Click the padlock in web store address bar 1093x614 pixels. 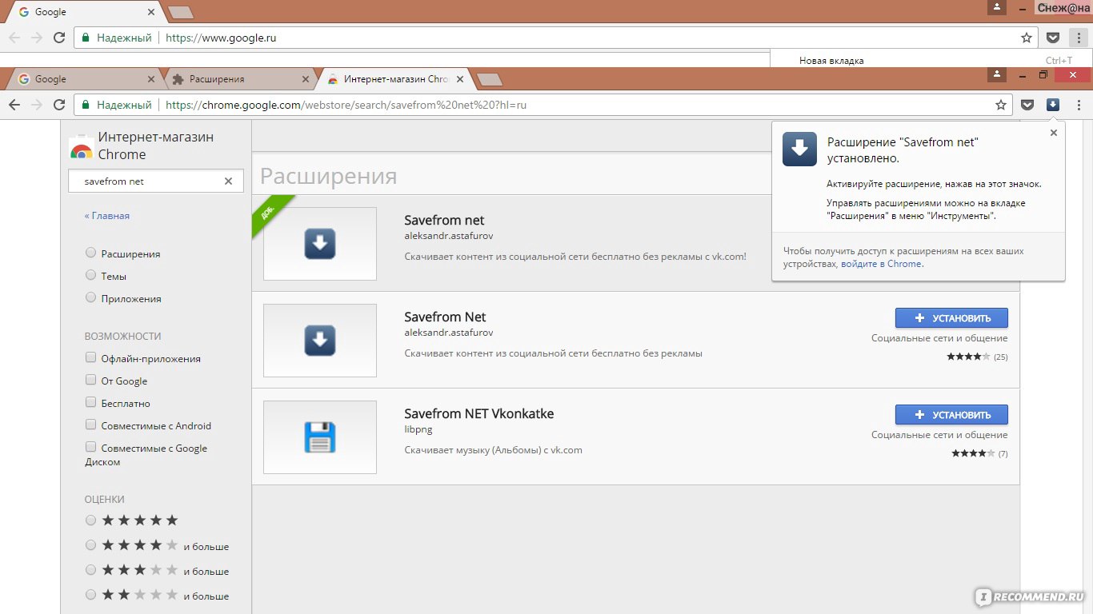(x=86, y=105)
